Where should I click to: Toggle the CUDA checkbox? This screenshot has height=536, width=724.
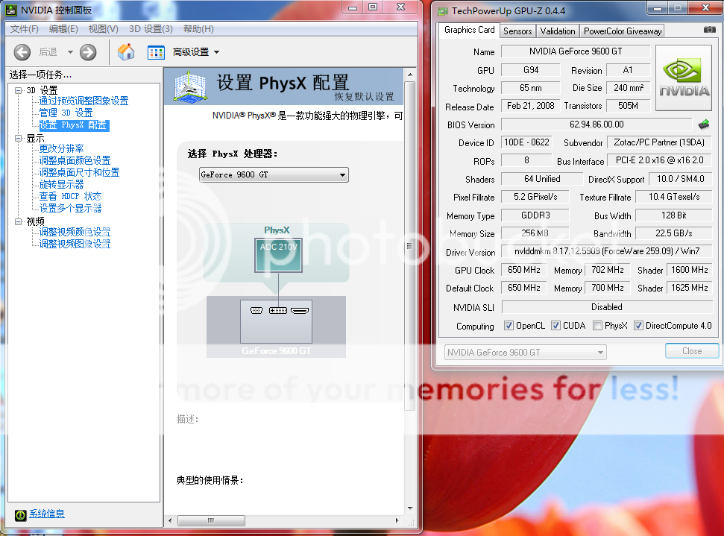click(555, 326)
